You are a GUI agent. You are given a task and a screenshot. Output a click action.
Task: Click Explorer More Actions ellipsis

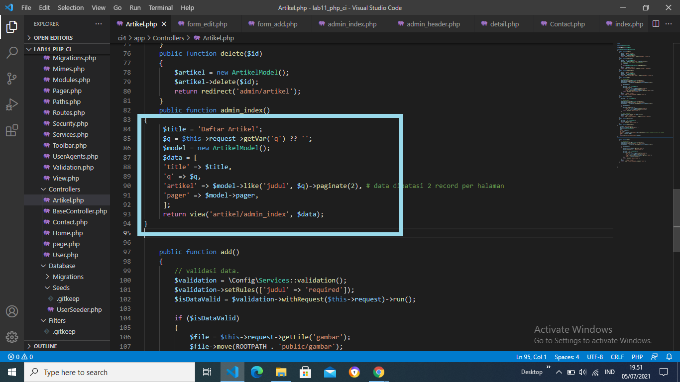(x=98, y=23)
